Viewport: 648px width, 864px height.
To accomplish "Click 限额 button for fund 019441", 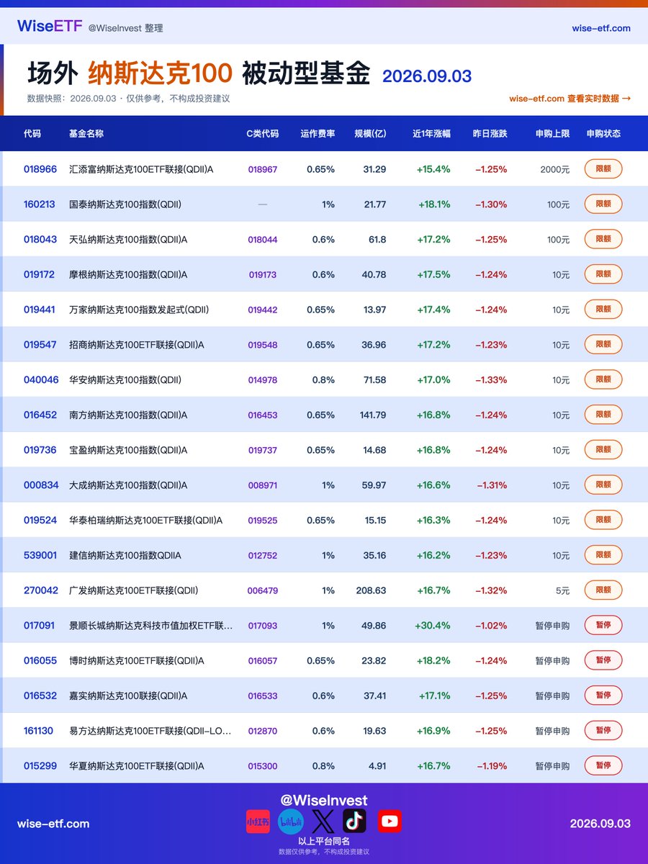I will click(x=603, y=310).
